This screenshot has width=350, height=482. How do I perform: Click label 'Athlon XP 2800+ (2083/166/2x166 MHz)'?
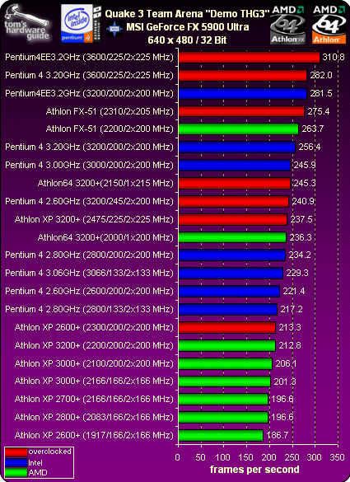[x=94, y=418]
